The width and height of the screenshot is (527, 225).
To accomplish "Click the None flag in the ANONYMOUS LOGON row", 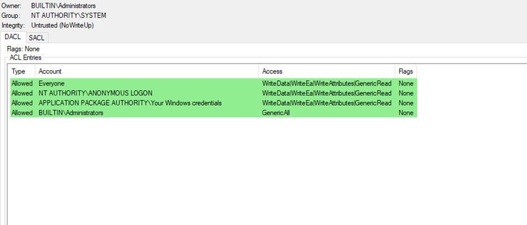I will [406, 93].
